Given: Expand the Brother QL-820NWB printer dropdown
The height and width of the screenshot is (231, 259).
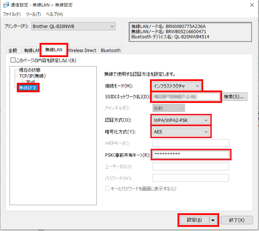Looking at the screenshot, I should coord(73,27).
